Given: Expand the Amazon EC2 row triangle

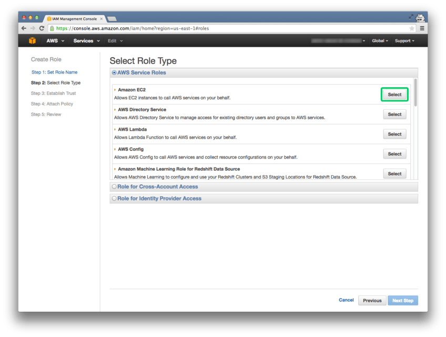Looking at the screenshot, I should coord(115,90).
